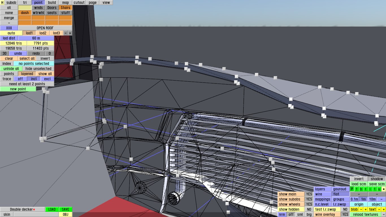Viewport: 386px width, 217px height.
Task: Click the OBJ export button
Action: click(x=66, y=214)
